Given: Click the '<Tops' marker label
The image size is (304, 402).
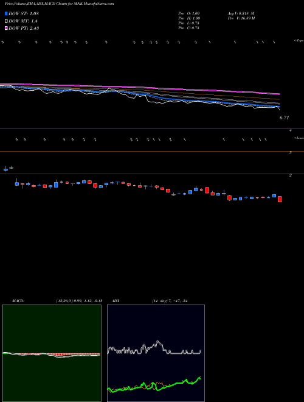Looking at the screenshot, I should click(x=299, y=41).
